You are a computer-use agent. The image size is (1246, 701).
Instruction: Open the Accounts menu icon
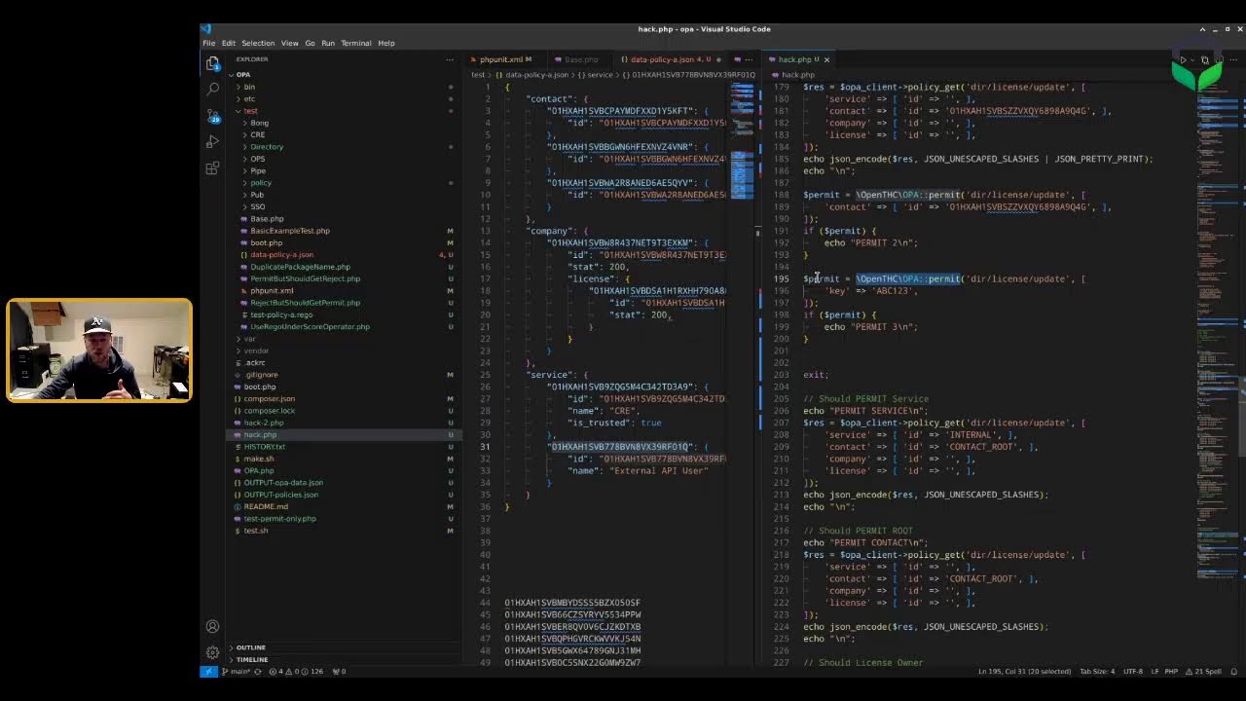212,626
